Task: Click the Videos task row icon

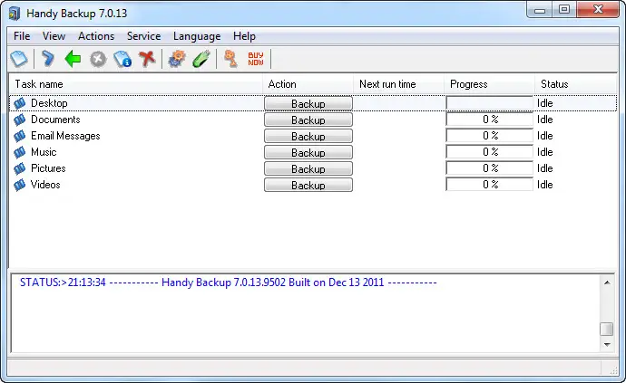Action: pos(19,185)
